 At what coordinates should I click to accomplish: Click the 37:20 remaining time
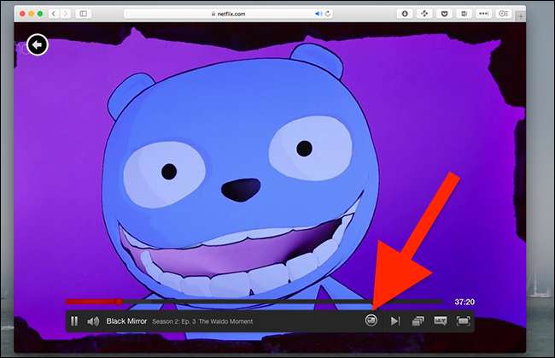464,302
